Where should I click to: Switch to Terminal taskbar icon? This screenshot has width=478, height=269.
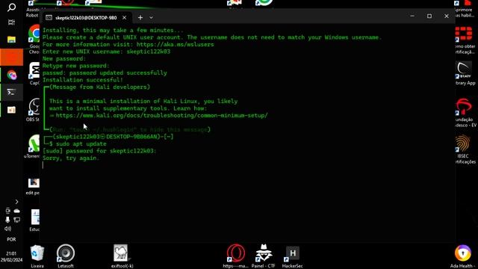[12, 92]
